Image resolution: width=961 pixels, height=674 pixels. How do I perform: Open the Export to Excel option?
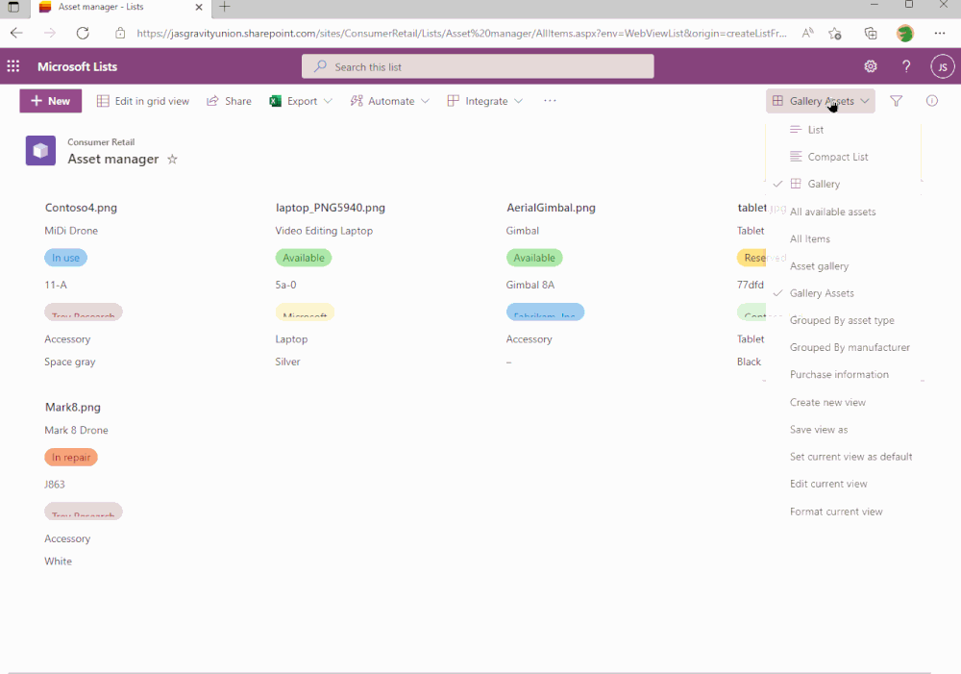point(299,101)
